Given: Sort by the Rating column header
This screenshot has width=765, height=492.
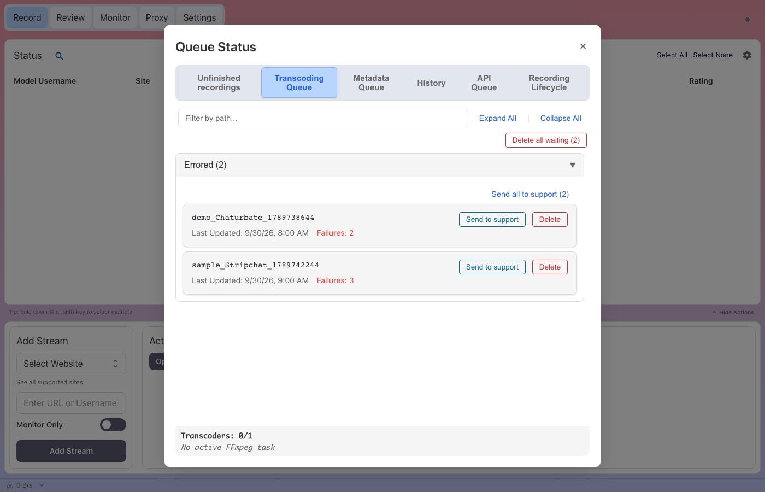Looking at the screenshot, I should [701, 81].
